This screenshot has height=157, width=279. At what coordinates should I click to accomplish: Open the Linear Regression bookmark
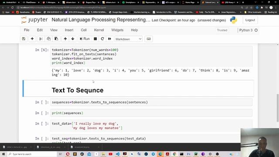pyautogui.click(x=227, y=12)
